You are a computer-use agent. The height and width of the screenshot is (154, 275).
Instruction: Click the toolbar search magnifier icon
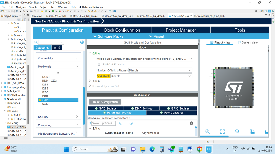(x=256, y=11)
